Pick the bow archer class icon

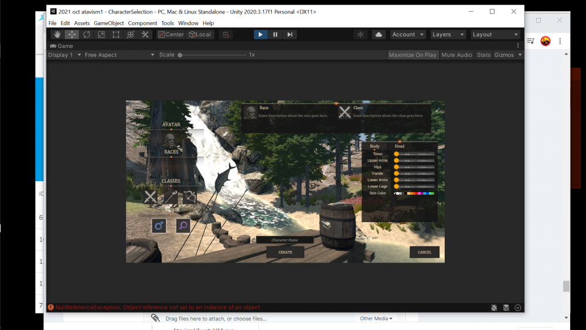pos(189,197)
